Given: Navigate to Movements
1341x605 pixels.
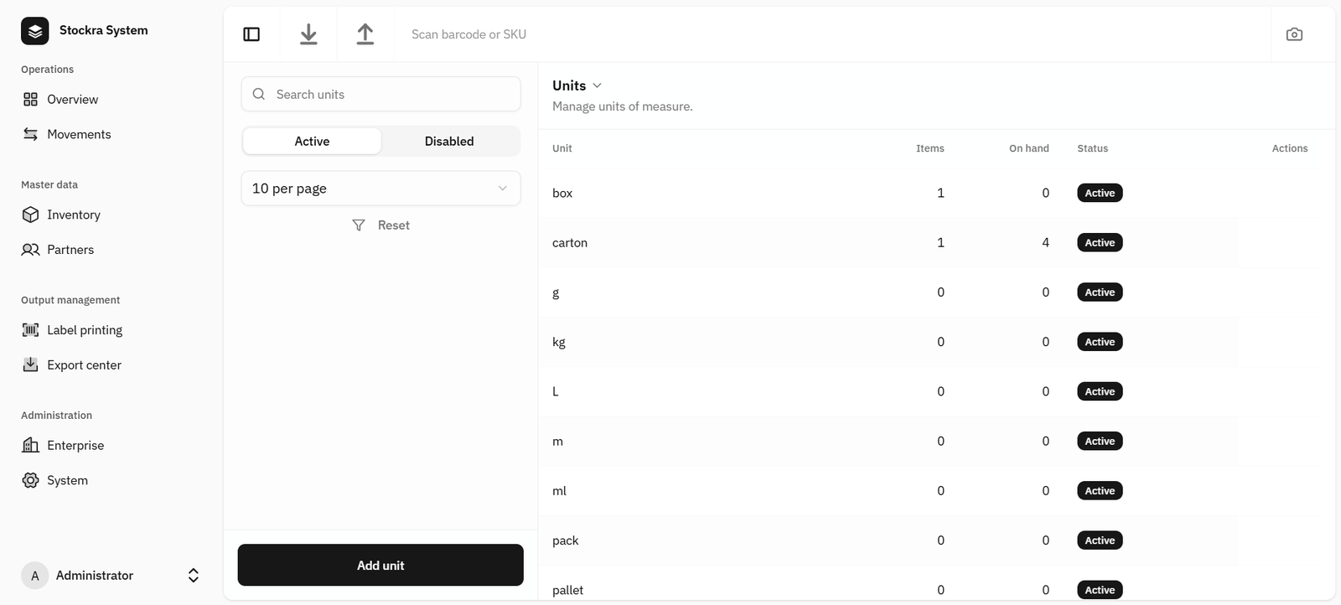Looking at the screenshot, I should pyautogui.click(x=79, y=135).
